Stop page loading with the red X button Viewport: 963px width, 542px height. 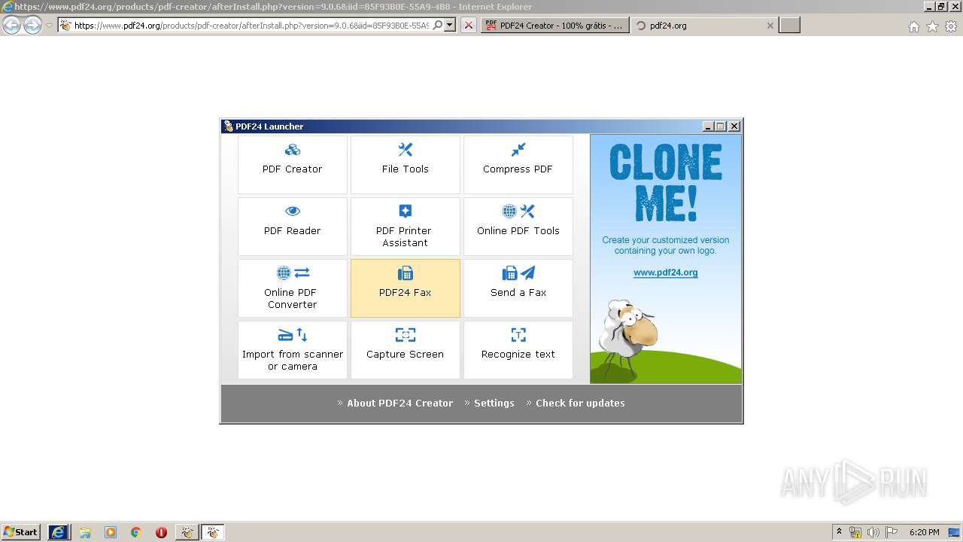coord(468,25)
